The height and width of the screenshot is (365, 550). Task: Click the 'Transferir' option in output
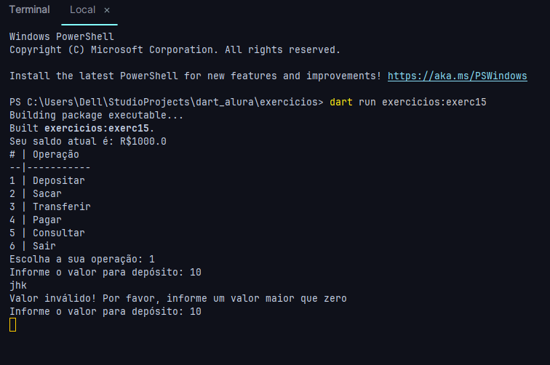61,206
